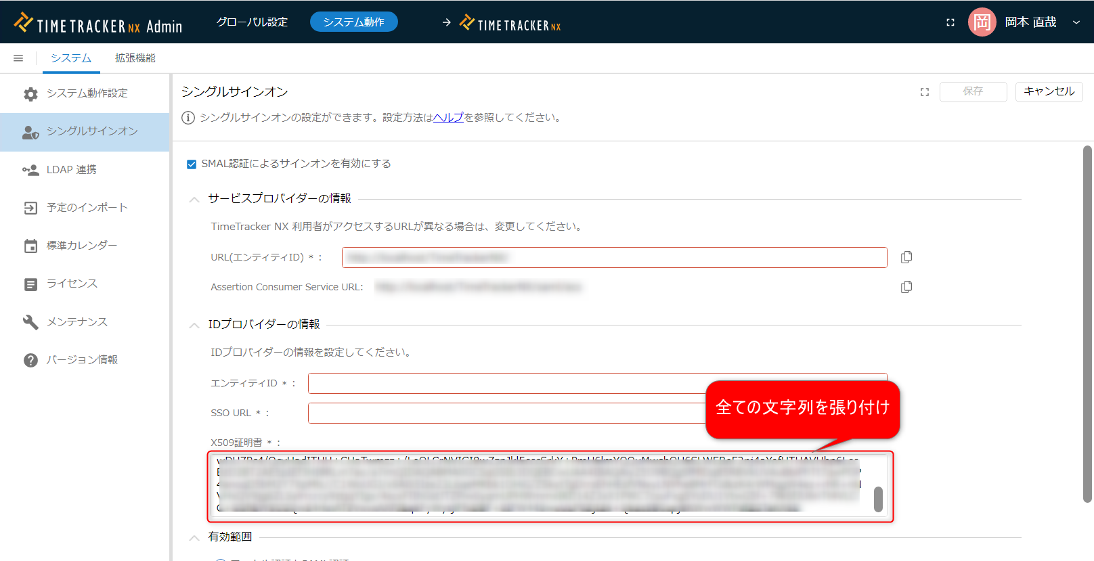Collapse the IDプロバイダーの情報 section
Viewport: 1094px width, 561px height.
(x=194, y=326)
